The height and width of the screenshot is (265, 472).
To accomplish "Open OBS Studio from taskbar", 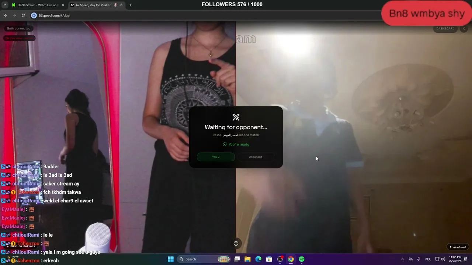I will coord(280,259).
